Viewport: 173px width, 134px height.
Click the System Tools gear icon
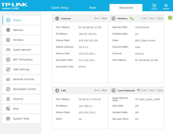click(x=8, y=119)
